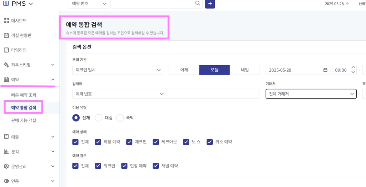Click the blue plus add reservation button
The width and height of the screenshot is (366, 187).
[210, 4]
